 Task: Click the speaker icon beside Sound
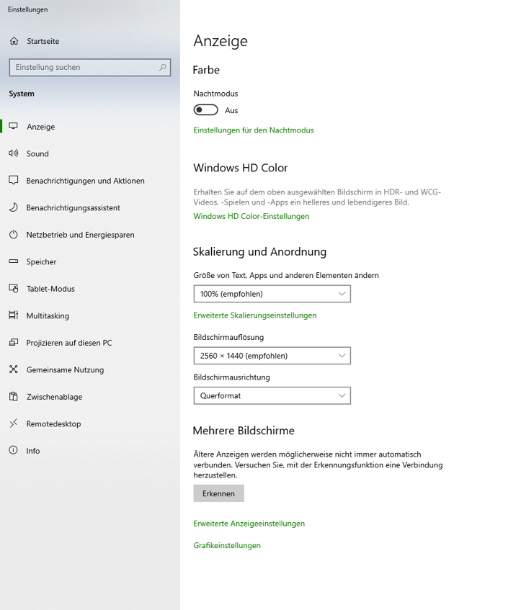click(x=14, y=153)
